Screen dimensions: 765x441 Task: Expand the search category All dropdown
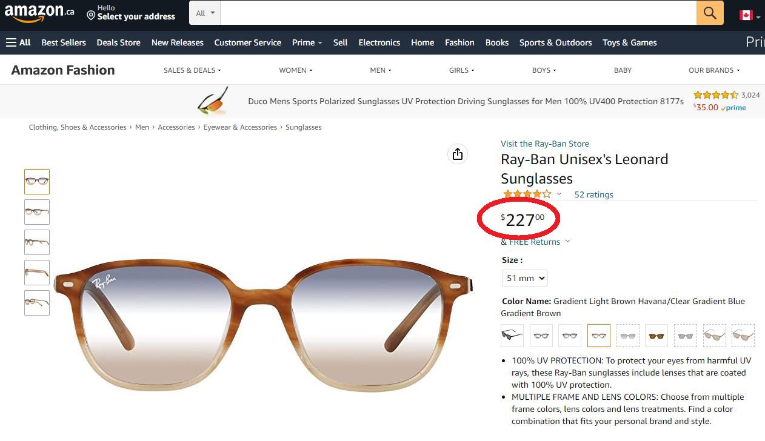(205, 13)
